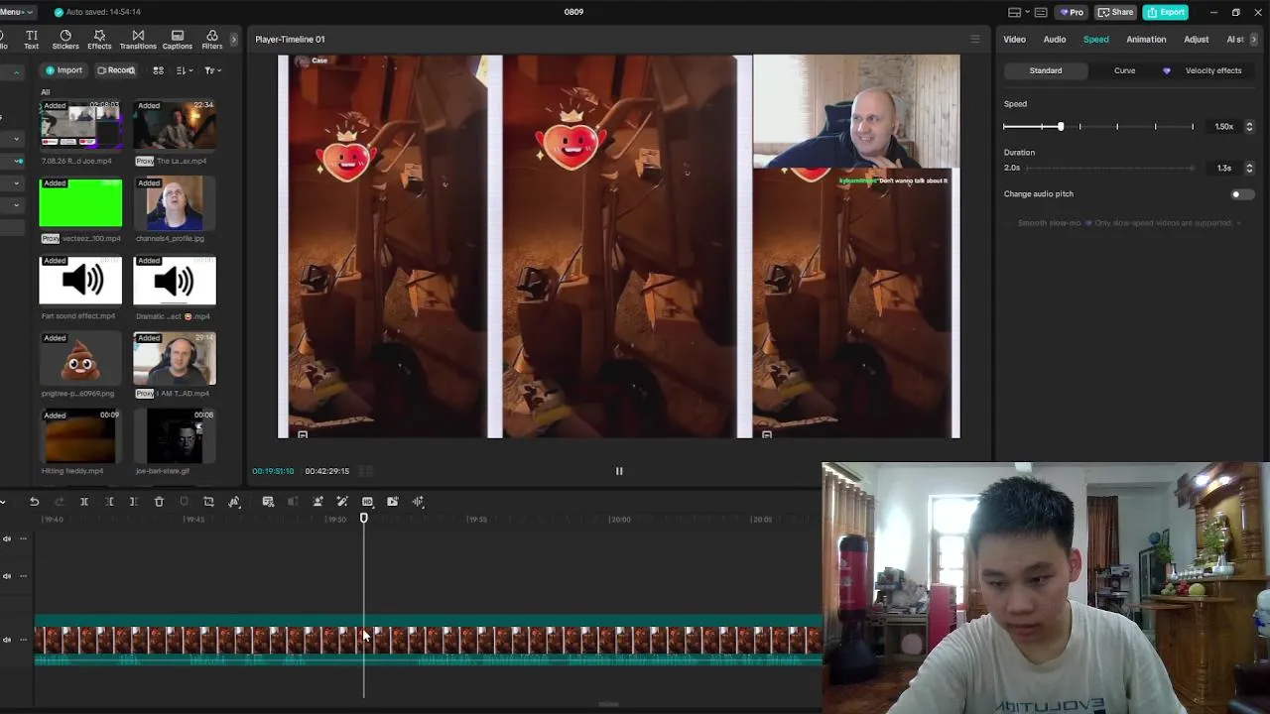Click the 1.50x speed value field

pyautogui.click(x=1224, y=127)
